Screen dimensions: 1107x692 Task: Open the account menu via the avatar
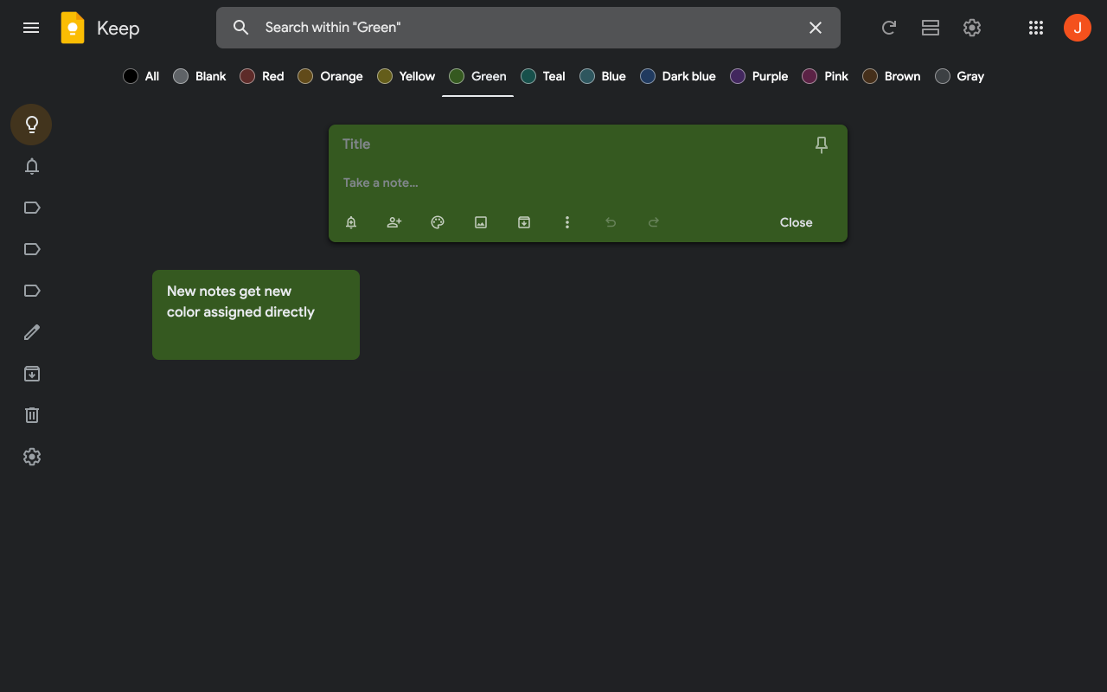coord(1077,27)
